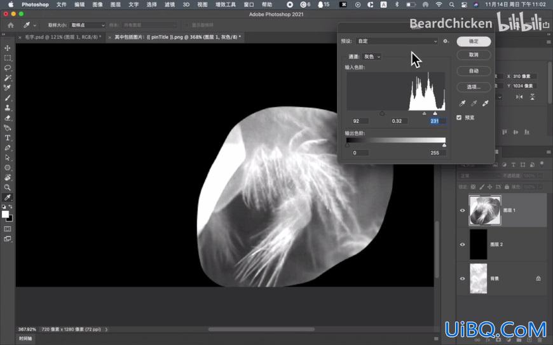Select the Rectangular Marquee tool
553x345 pixels.
(8, 58)
